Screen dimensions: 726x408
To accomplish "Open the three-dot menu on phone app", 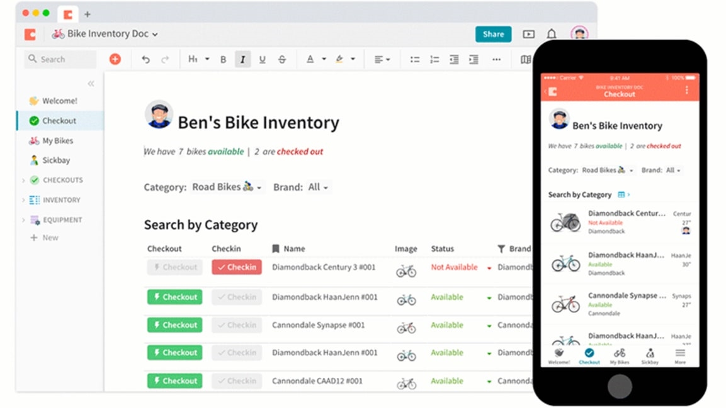I will (x=686, y=90).
